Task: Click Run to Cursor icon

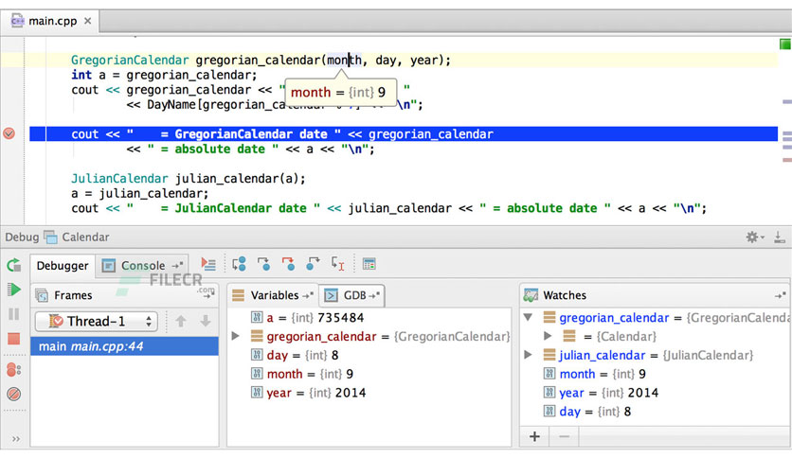Action: (337, 264)
